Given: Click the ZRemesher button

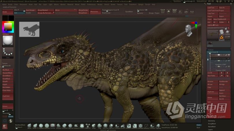Looking at the screenshot, I should pos(95,12).
